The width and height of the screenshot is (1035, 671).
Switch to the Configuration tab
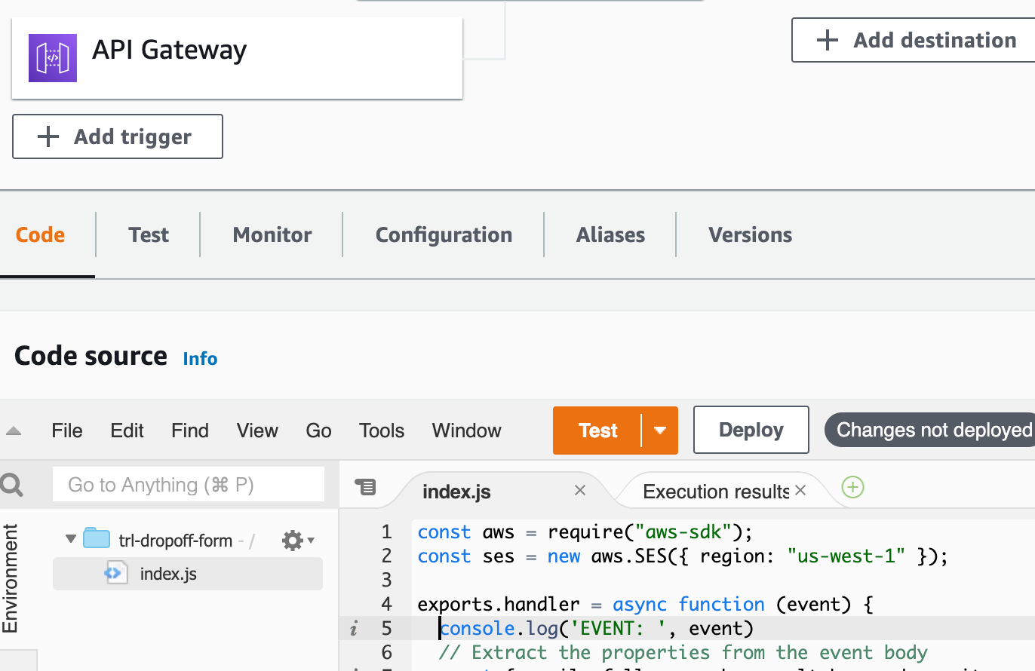coord(444,235)
